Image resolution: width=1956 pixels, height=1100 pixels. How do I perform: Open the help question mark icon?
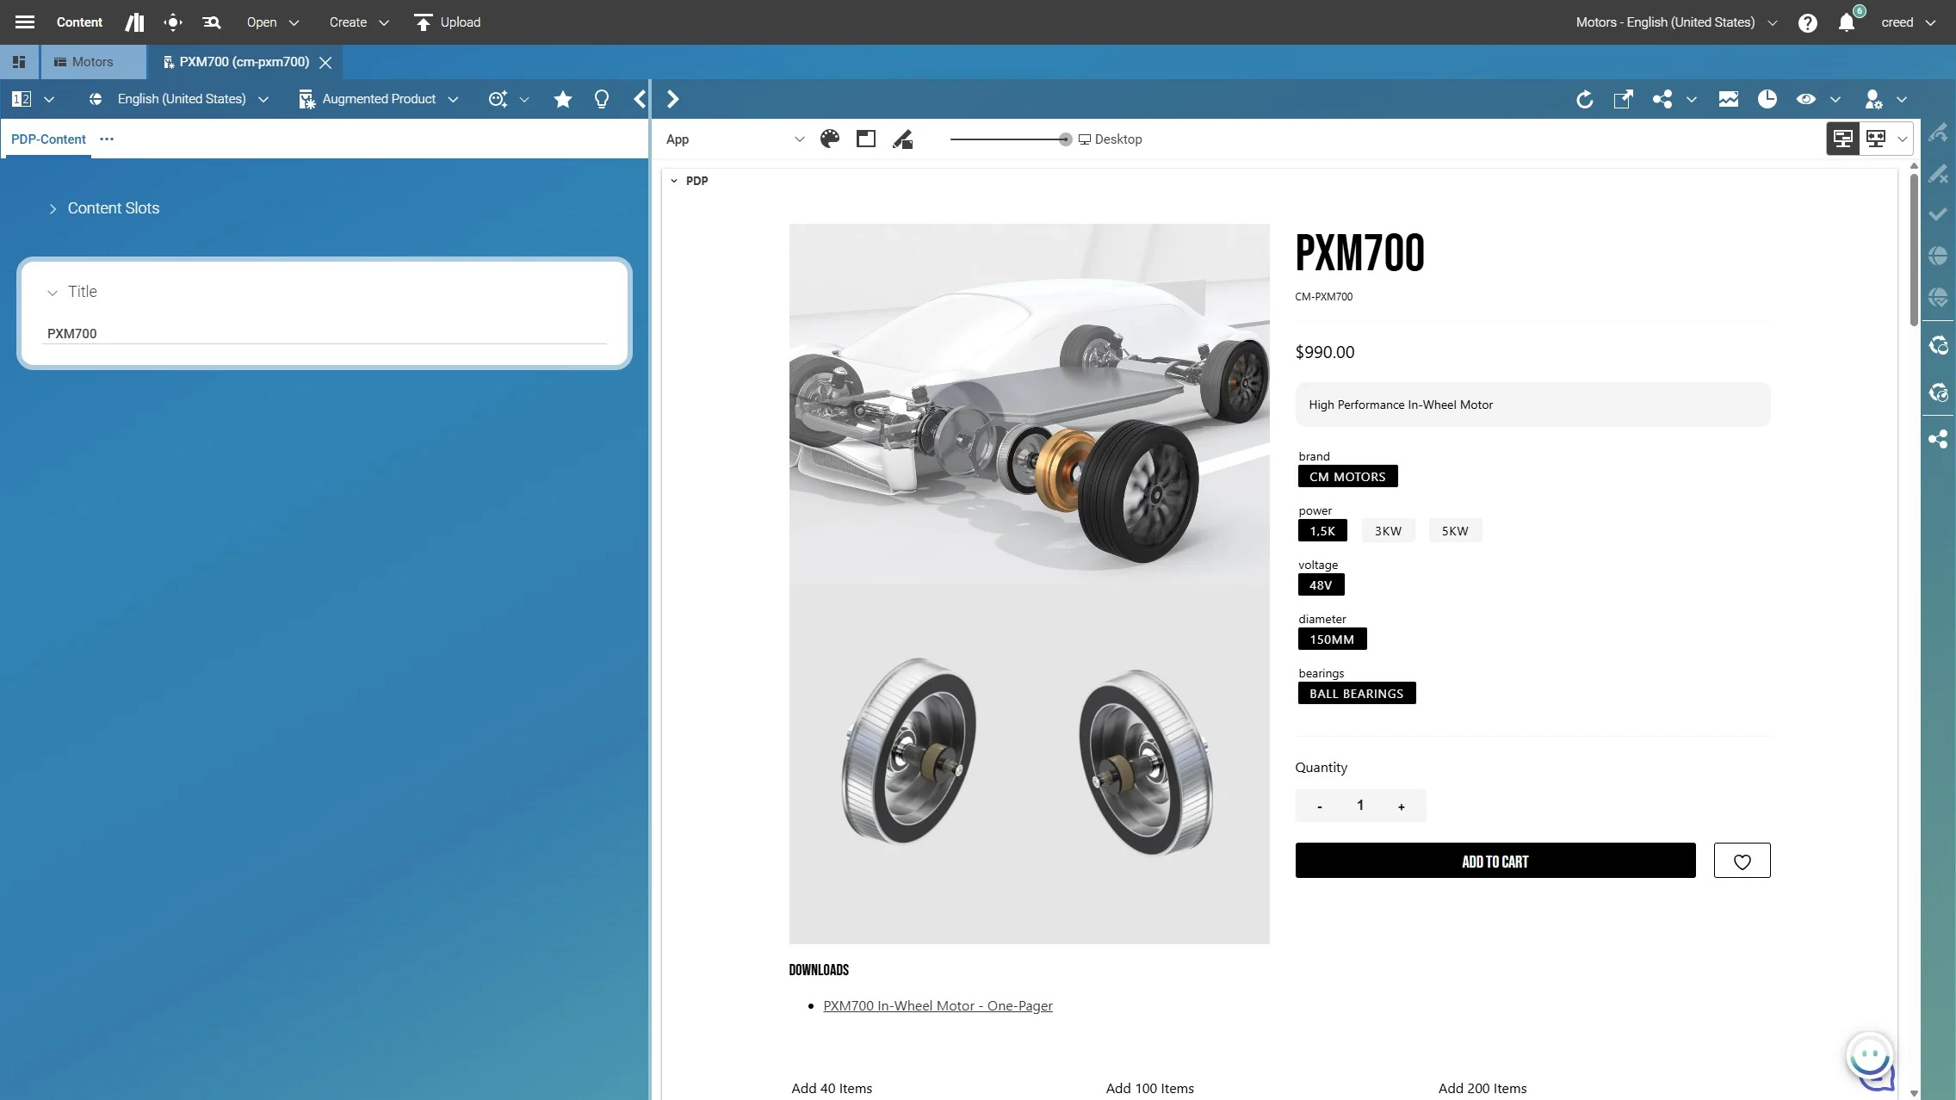coord(1807,22)
